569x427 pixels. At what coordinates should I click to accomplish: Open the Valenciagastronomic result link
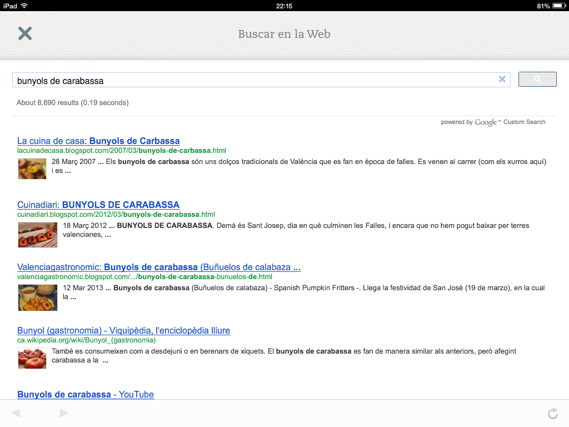159,267
